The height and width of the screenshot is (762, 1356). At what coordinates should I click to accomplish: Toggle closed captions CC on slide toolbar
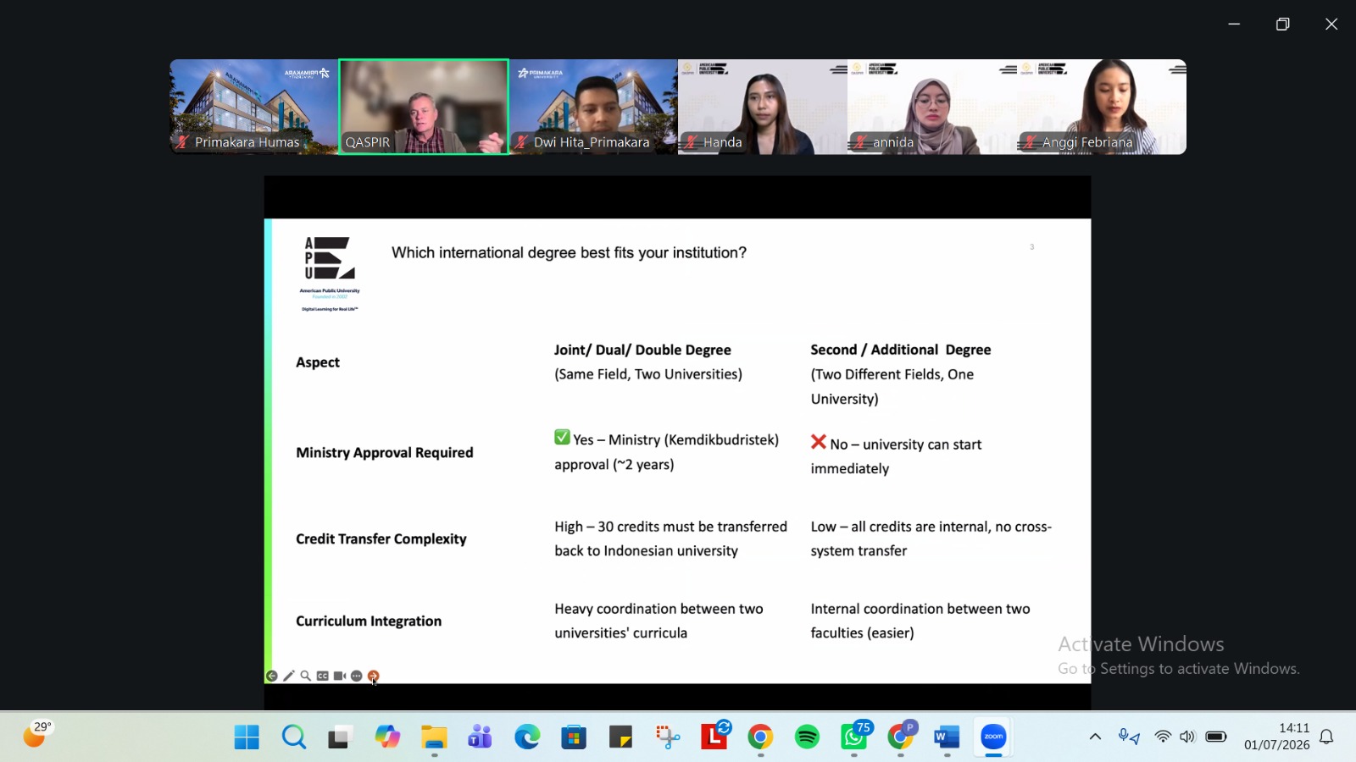[323, 676]
